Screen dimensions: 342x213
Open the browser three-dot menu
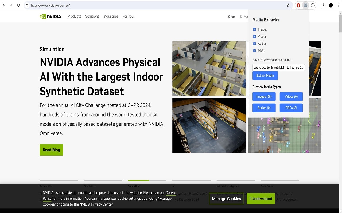338,5
